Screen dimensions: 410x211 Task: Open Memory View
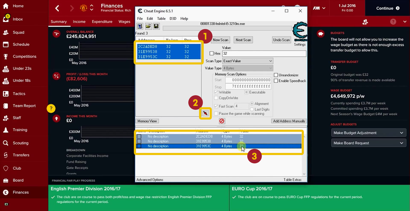147,121
